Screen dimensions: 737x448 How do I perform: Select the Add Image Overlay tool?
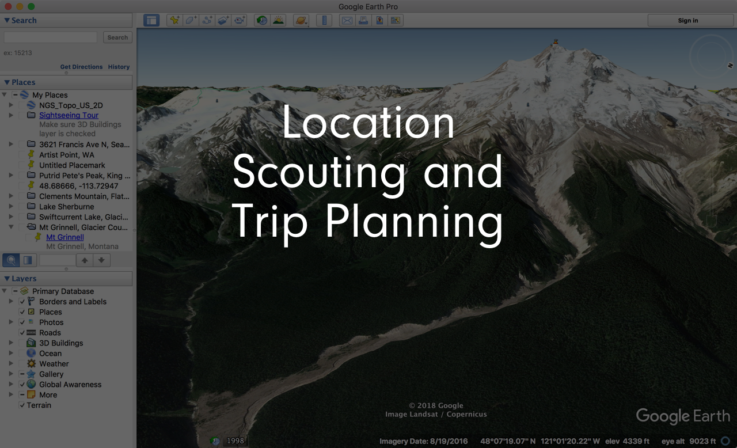point(223,20)
